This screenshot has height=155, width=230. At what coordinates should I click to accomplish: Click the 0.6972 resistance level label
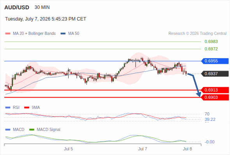[x=211, y=49]
